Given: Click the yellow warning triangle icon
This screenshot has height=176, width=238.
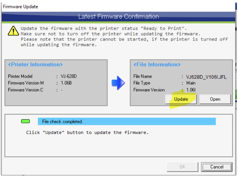Looking at the screenshot, I should tap(13, 31).
